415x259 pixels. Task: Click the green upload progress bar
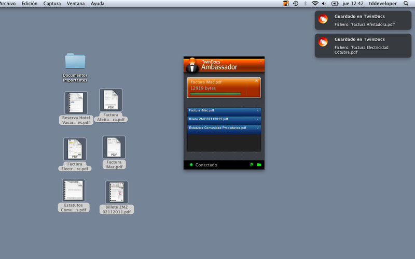pyautogui.click(x=215, y=94)
